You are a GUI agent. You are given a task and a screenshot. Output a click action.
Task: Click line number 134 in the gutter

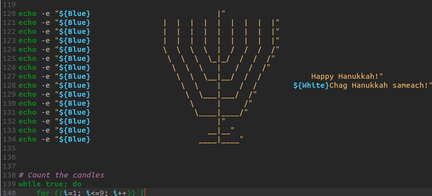tap(8, 139)
